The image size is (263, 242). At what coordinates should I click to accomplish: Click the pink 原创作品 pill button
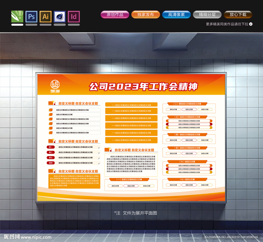tap(115, 15)
